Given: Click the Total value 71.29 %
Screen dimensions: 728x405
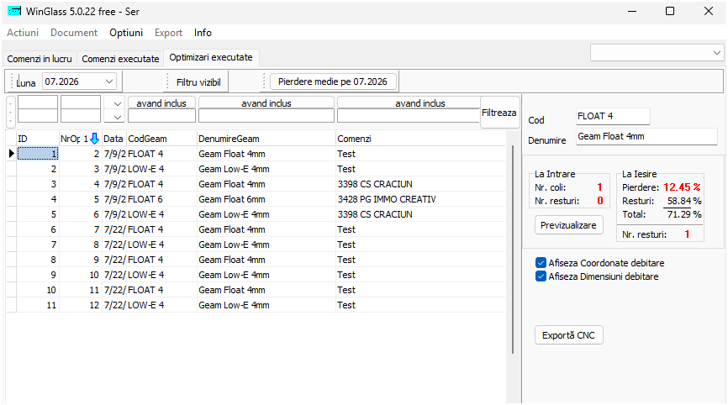Looking at the screenshot, I should [x=684, y=214].
